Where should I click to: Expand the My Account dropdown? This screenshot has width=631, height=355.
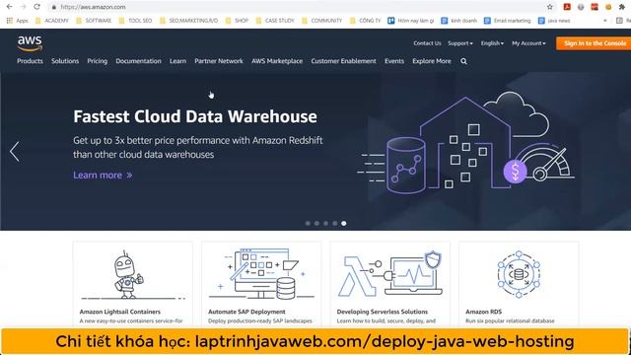(x=528, y=43)
